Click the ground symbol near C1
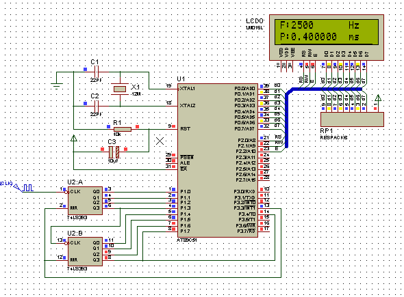This screenshot has width=404, height=297. point(56,86)
